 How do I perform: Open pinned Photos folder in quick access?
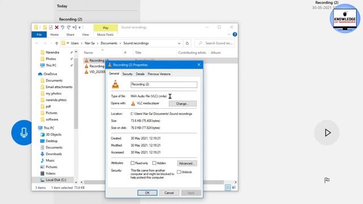point(48,59)
